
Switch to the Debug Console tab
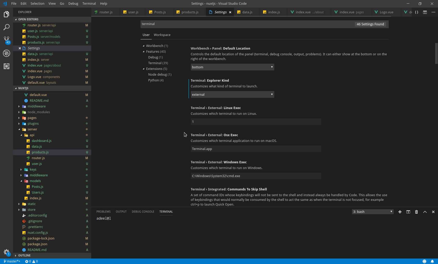143,212
